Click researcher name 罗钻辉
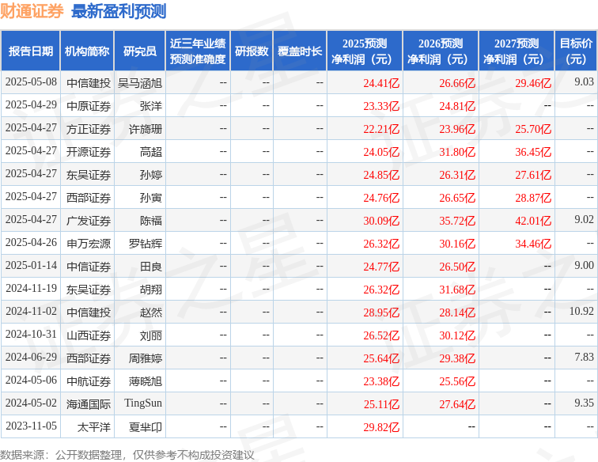 146,244
